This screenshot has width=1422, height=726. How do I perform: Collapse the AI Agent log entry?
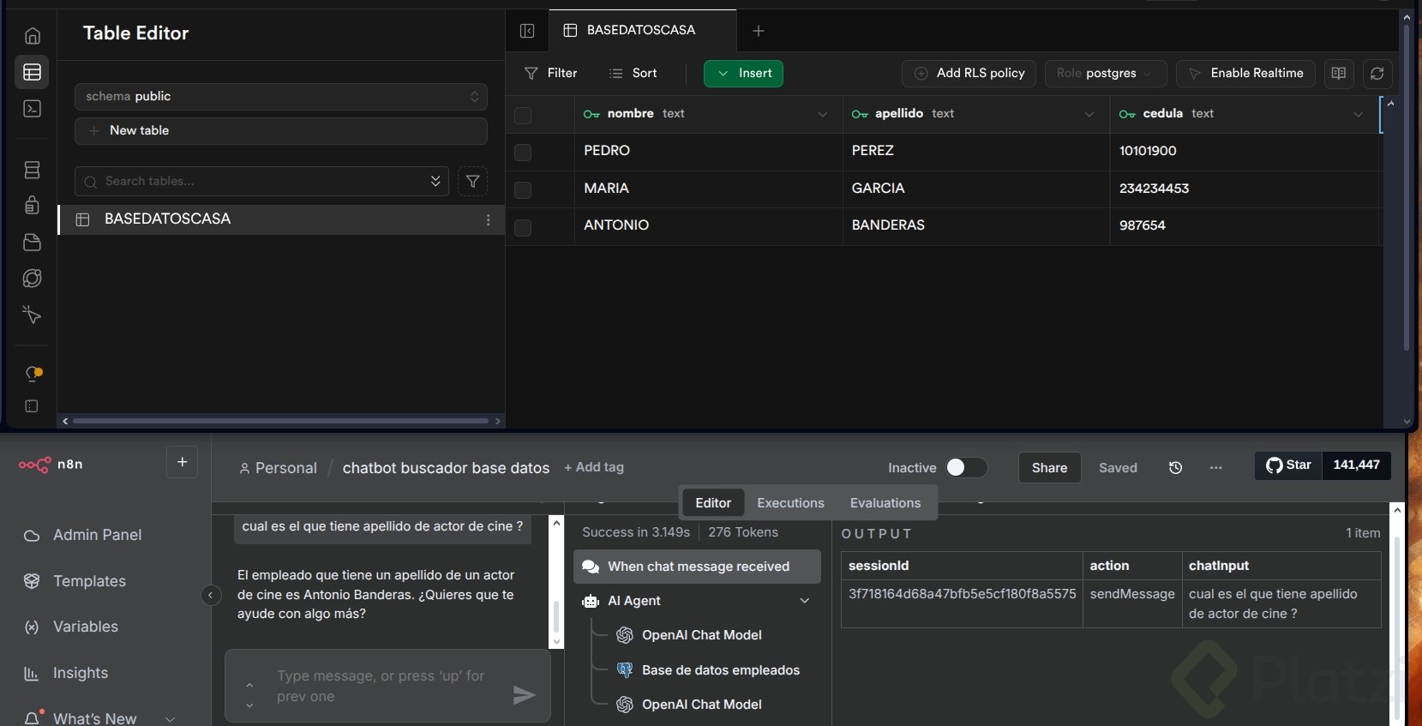804,601
